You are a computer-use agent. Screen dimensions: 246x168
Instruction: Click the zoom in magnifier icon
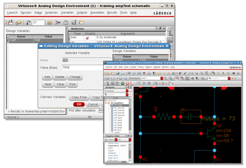pyautogui.click(x=192, y=73)
